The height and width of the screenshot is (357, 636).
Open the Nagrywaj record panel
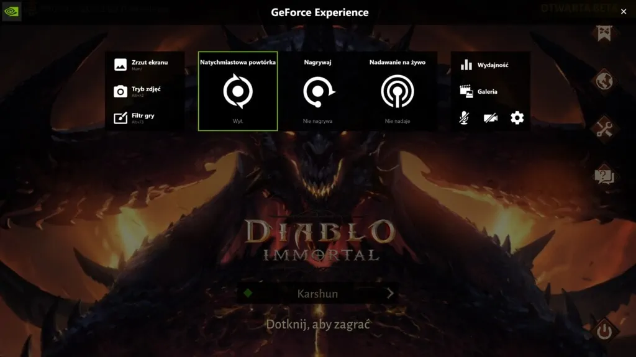click(x=317, y=91)
